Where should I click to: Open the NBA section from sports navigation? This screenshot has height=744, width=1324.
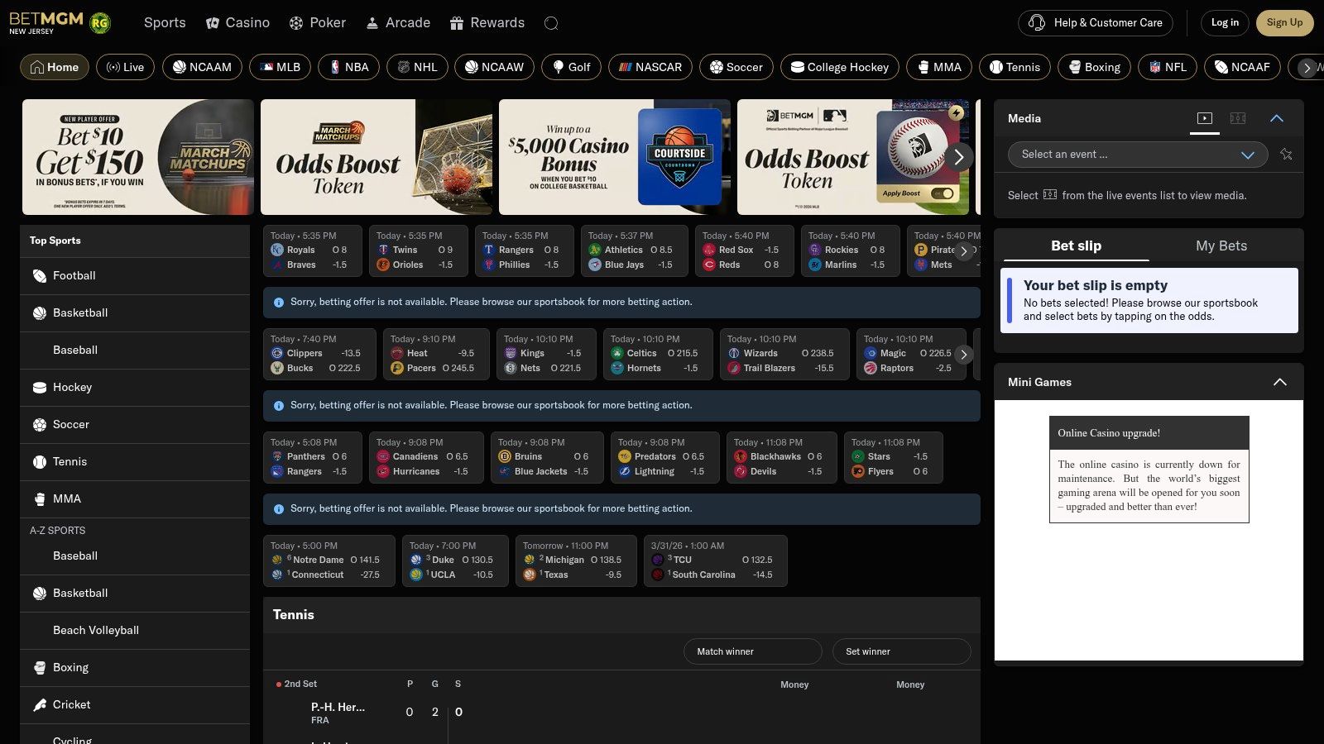pyautogui.click(x=348, y=67)
